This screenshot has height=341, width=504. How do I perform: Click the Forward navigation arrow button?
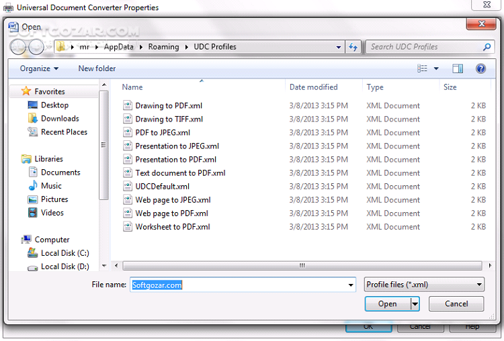(36, 47)
